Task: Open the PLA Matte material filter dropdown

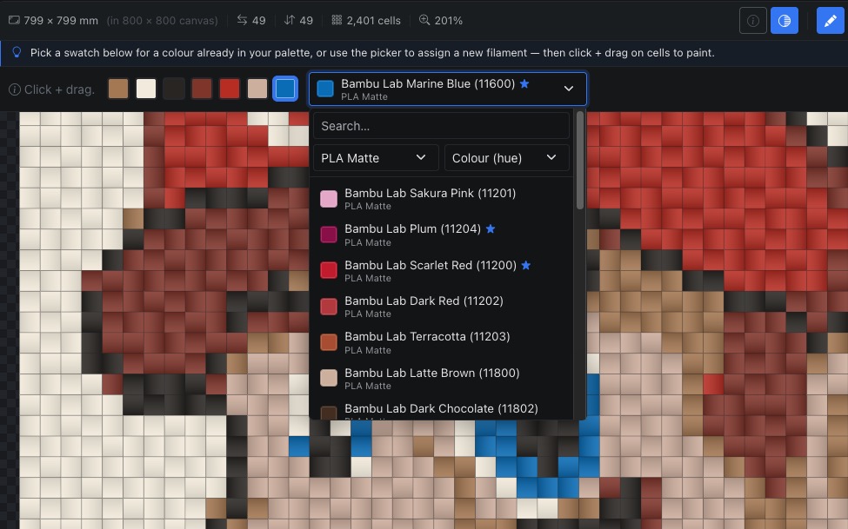Action: [376, 158]
